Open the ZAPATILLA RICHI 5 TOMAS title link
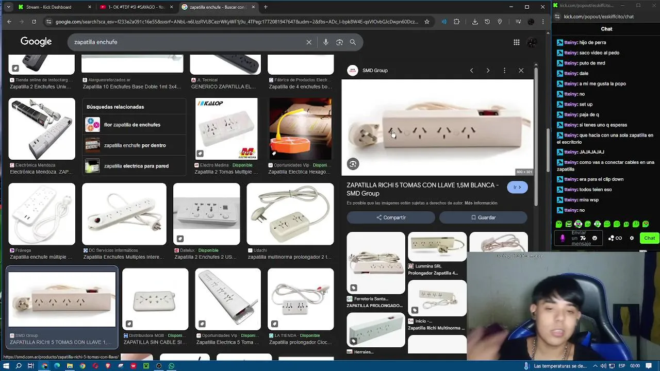 click(x=422, y=189)
